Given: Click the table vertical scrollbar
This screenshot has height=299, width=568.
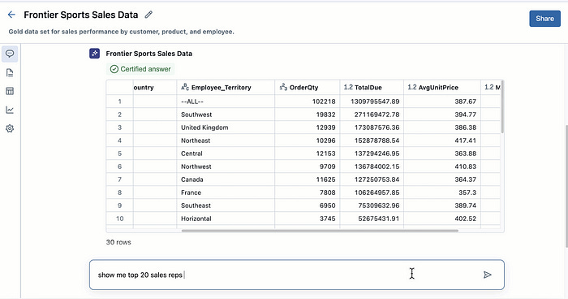Looking at the screenshot, I should pos(502,106).
